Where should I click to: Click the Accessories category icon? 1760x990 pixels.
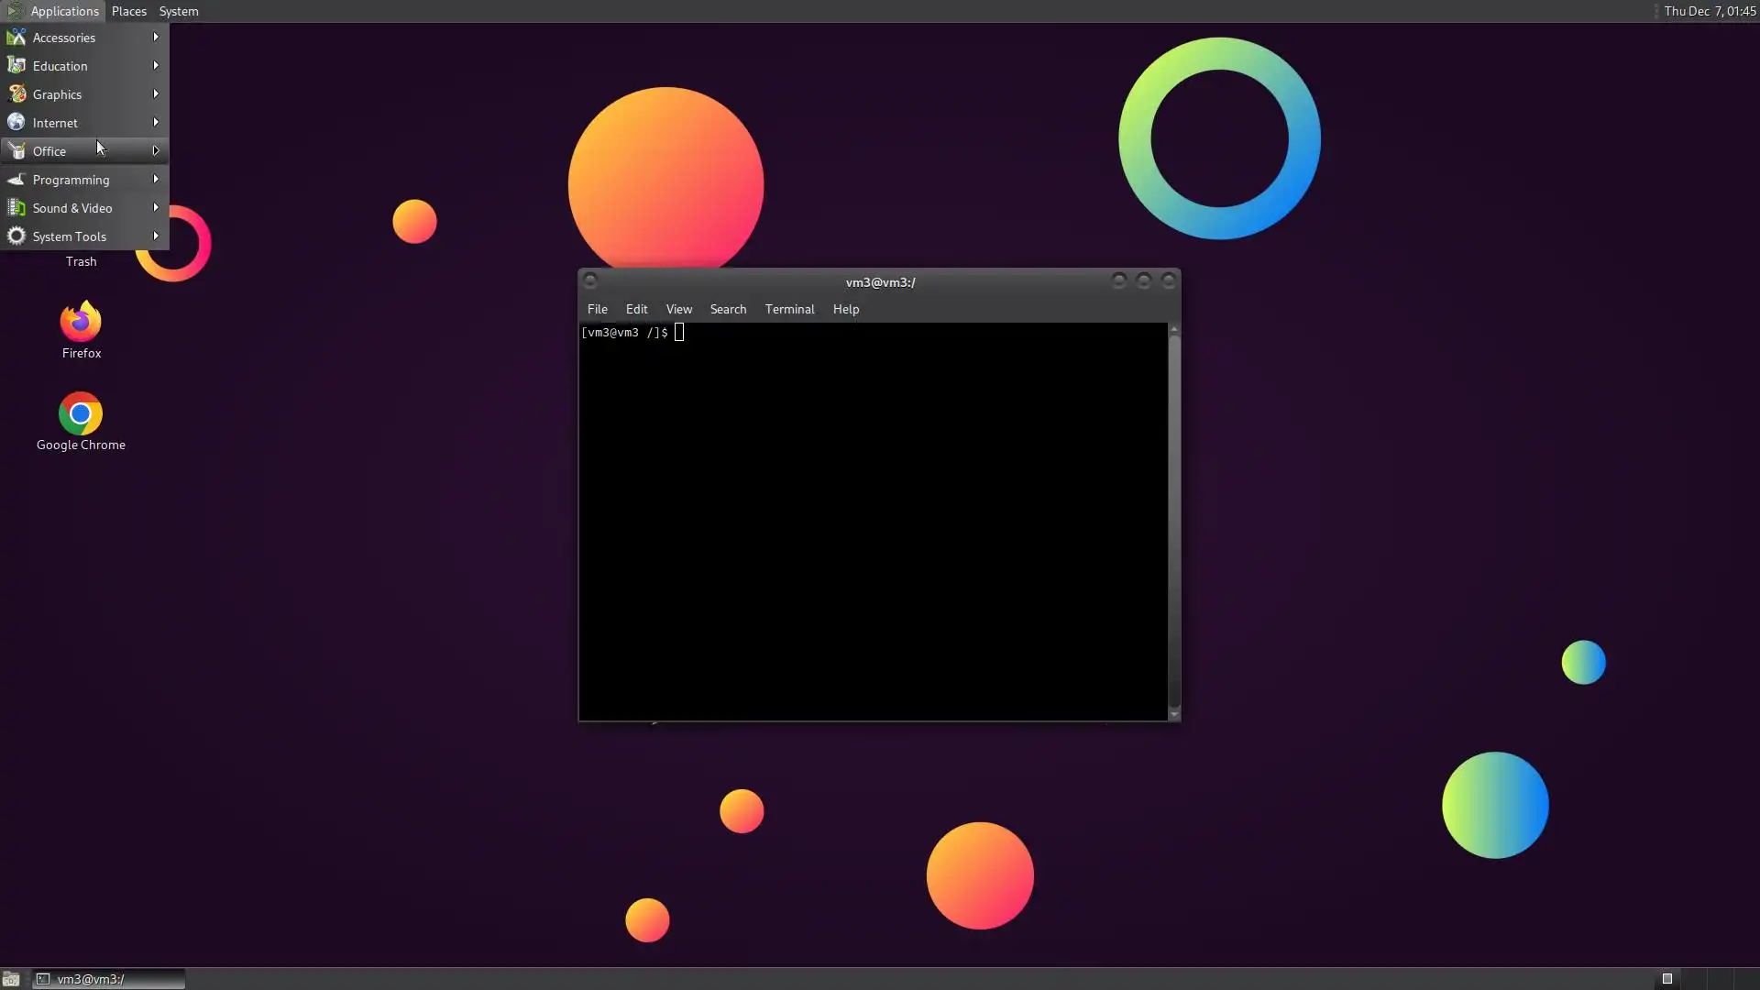(x=16, y=38)
